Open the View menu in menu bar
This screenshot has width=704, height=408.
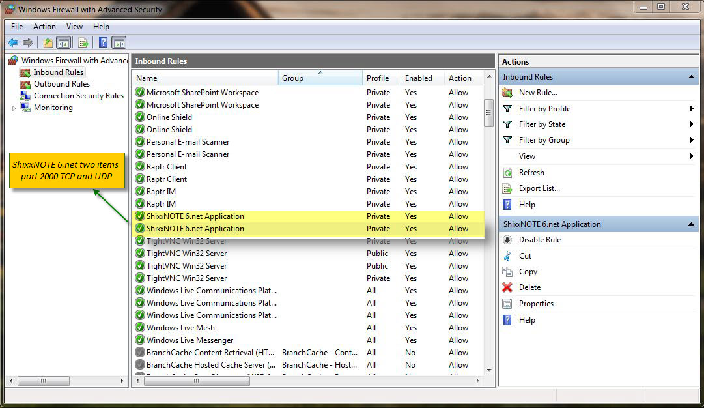point(74,27)
